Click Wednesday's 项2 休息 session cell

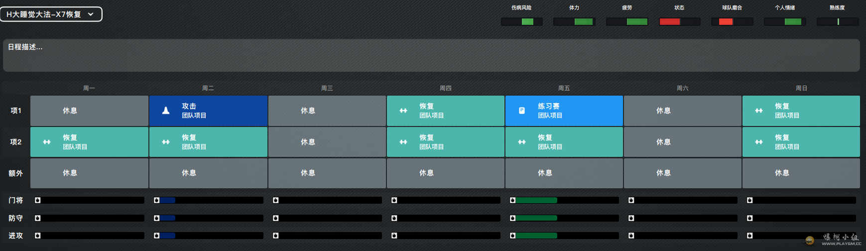tap(327, 142)
